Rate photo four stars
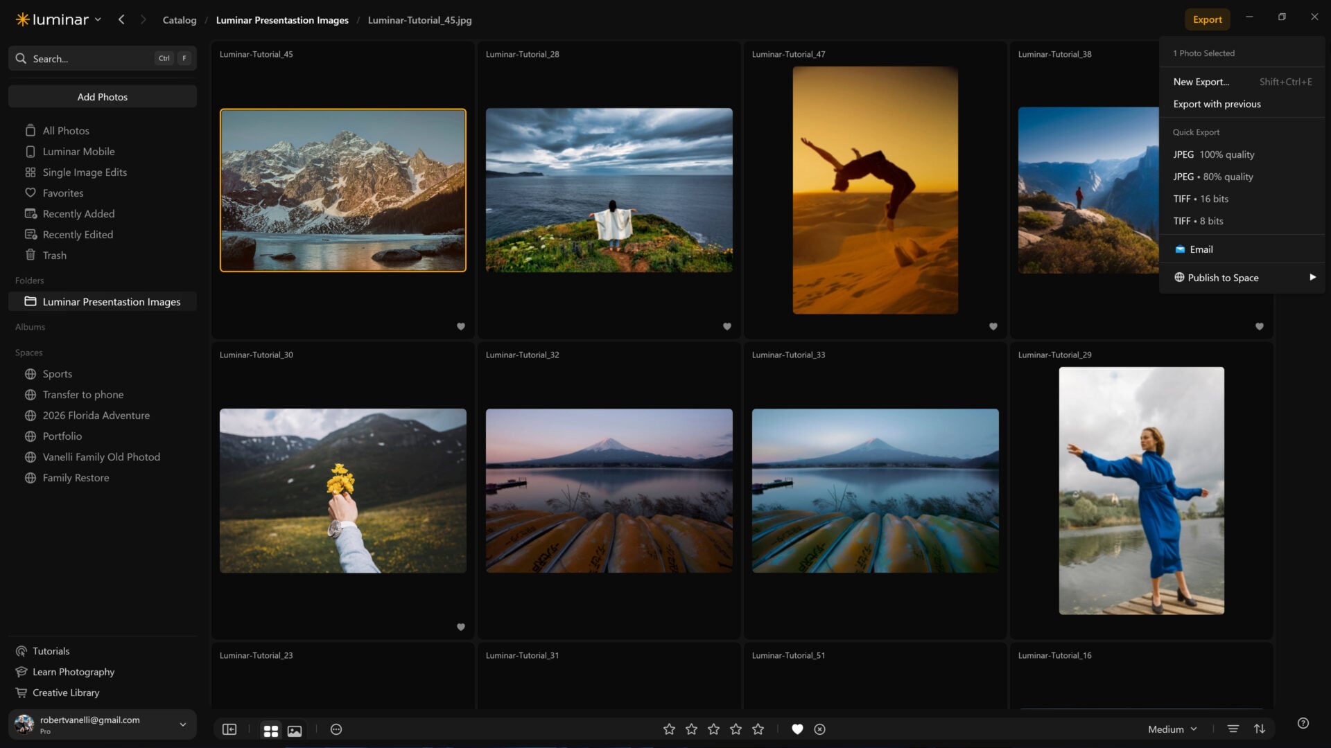1331x748 pixels. pos(736,729)
